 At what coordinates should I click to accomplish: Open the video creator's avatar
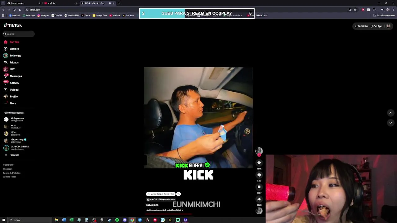(x=259, y=151)
